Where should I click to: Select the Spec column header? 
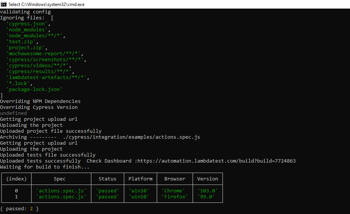point(60,179)
